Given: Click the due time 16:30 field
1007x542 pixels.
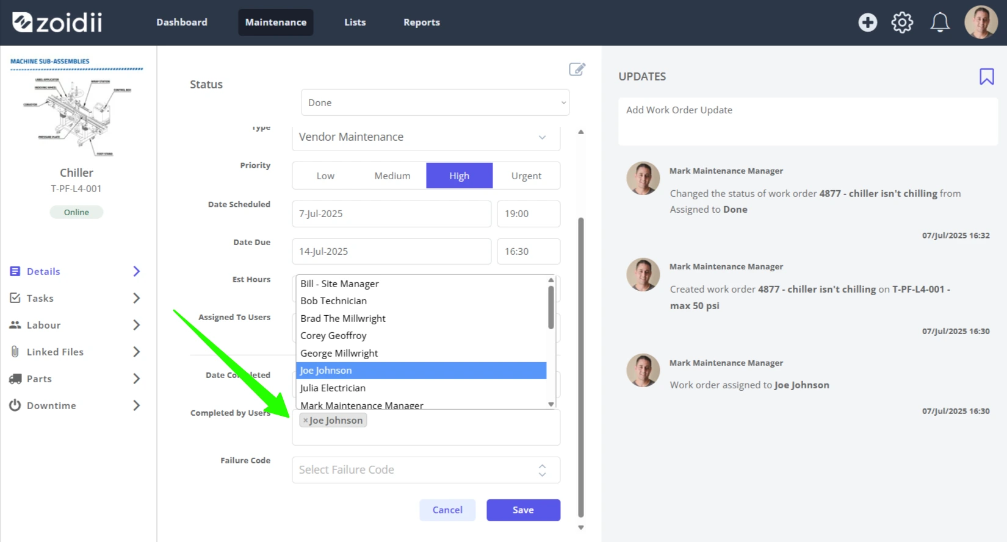Looking at the screenshot, I should point(529,252).
